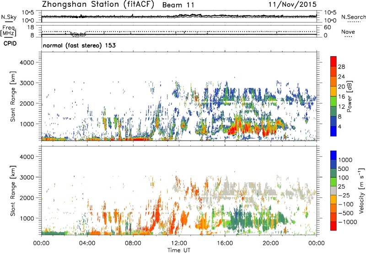Click the 'Velocity [m s-1]' colorbar title
The height and width of the screenshot is (253, 366).
point(361,191)
